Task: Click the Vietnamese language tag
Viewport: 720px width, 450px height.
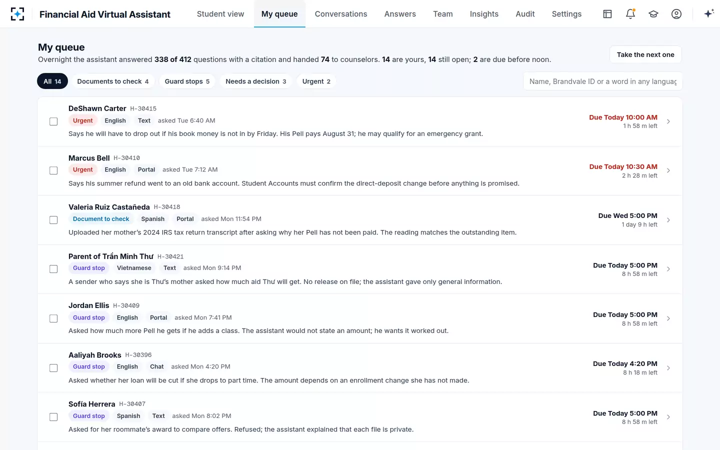Action: click(134, 268)
